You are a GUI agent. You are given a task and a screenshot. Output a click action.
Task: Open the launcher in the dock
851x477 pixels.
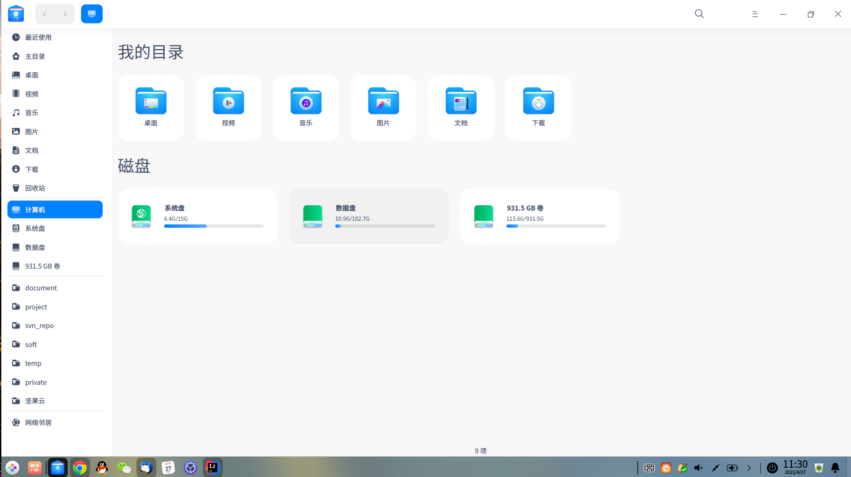tap(12, 468)
